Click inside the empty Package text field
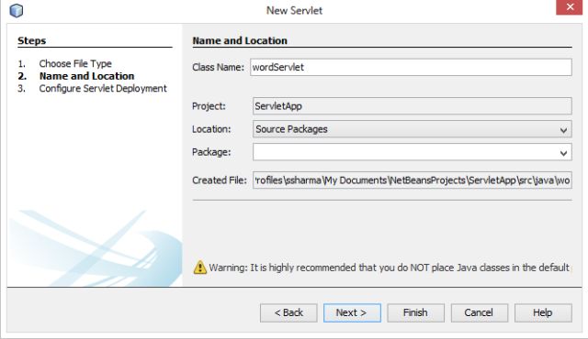Screen dimensions: 588x339 pyautogui.click(x=405, y=152)
